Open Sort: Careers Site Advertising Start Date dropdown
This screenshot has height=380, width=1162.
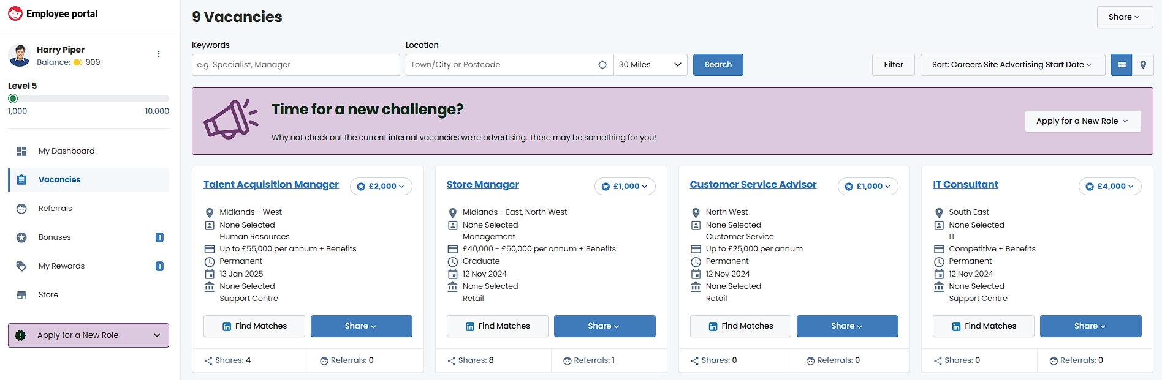1012,65
